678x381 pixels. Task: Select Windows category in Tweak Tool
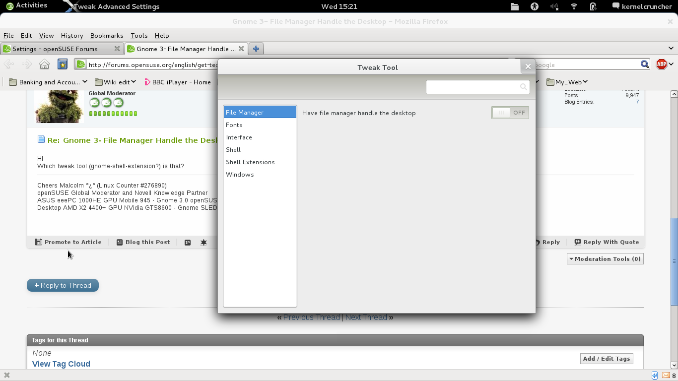coord(260,174)
